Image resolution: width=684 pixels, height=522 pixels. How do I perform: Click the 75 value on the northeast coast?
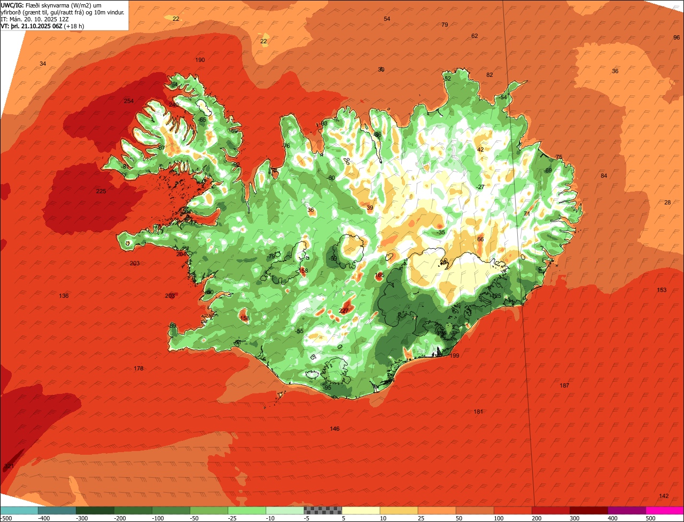click(559, 157)
